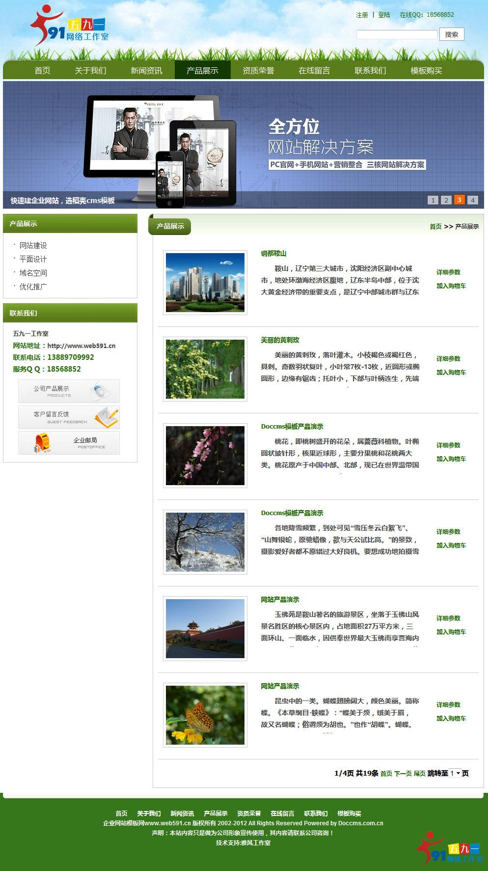The height and width of the screenshot is (871, 488).
Task: Open the butterfly product thumbnail
Action: pyautogui.click(x=205, y=715)
